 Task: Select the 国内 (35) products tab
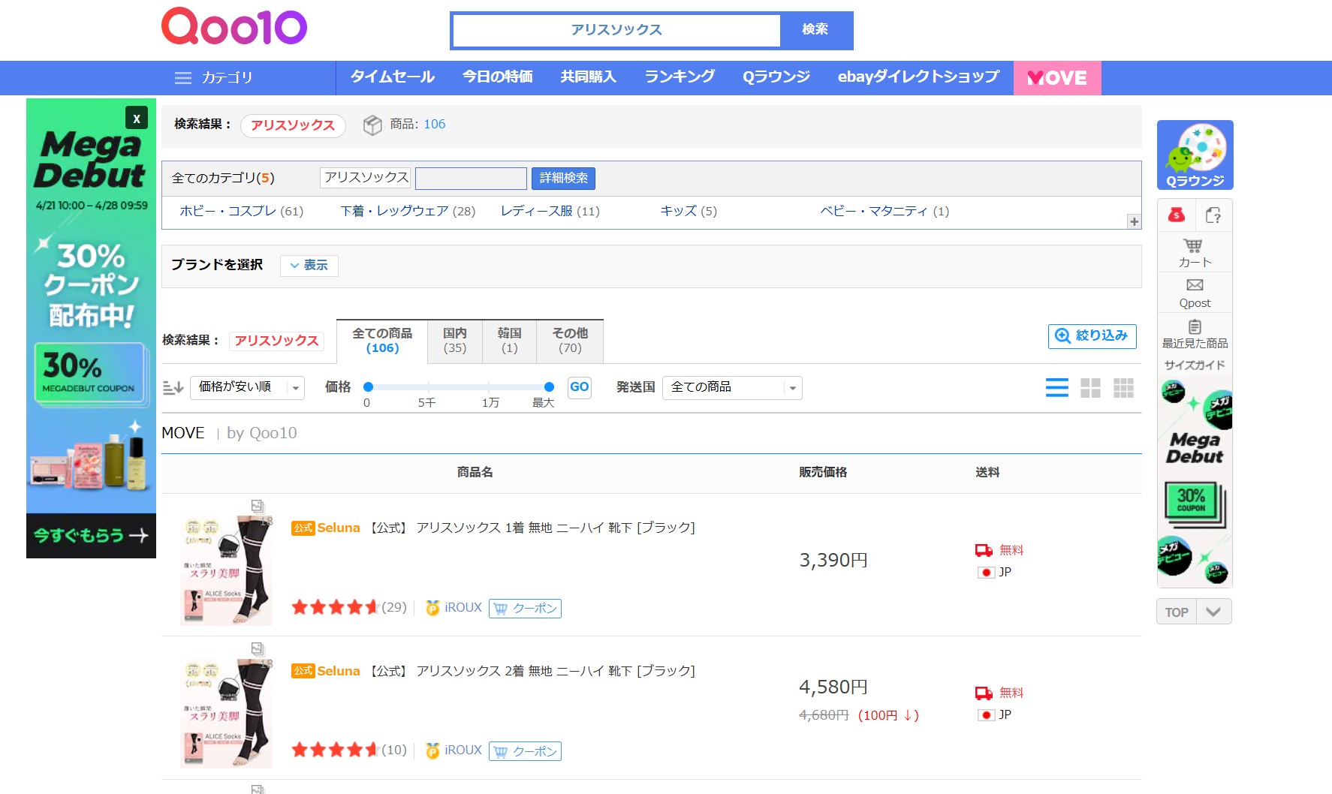(x=454, y=341)
